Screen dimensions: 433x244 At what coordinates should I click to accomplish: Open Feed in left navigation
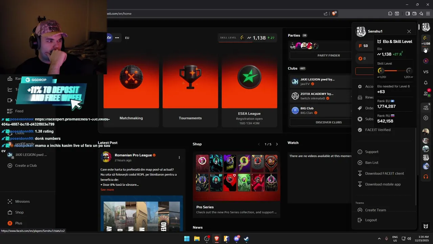(x=19, y=111)
